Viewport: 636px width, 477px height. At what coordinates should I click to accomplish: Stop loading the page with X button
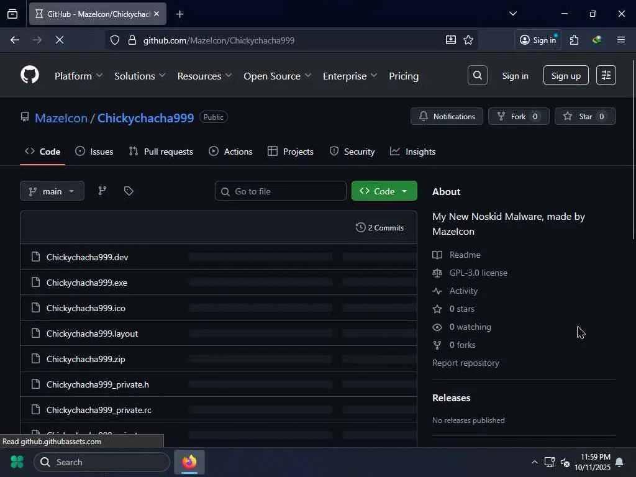click(60, 40)
